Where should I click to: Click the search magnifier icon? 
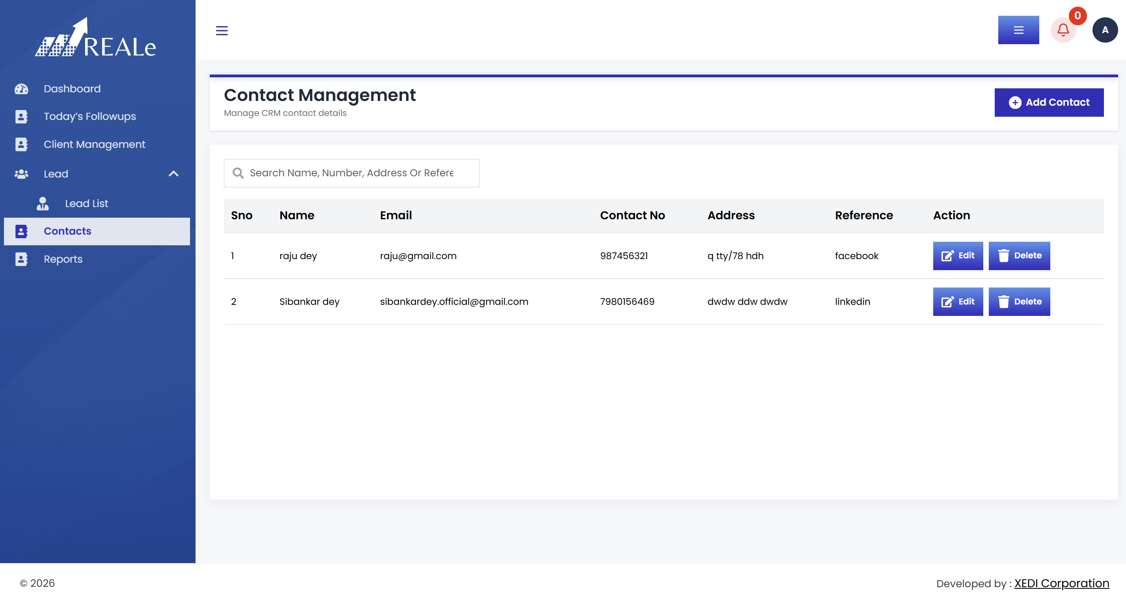pyautogui.click(x=238, y=173)
